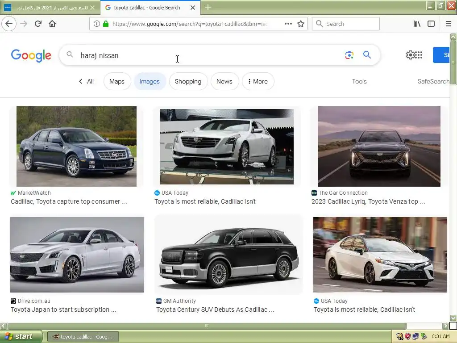The height and width of the screenshot is (343, 457).
Task: Go back to All results
Action: (86, 81)
